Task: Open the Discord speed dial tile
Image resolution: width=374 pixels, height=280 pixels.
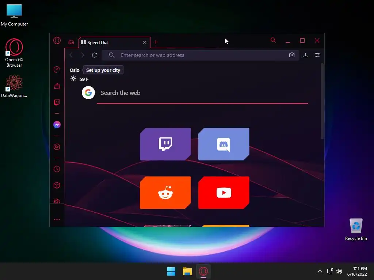Action: tap(224, 144)
